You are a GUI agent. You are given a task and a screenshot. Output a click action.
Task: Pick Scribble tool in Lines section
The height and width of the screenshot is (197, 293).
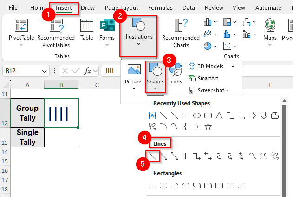pyautogui.click(x=275, y=156)
